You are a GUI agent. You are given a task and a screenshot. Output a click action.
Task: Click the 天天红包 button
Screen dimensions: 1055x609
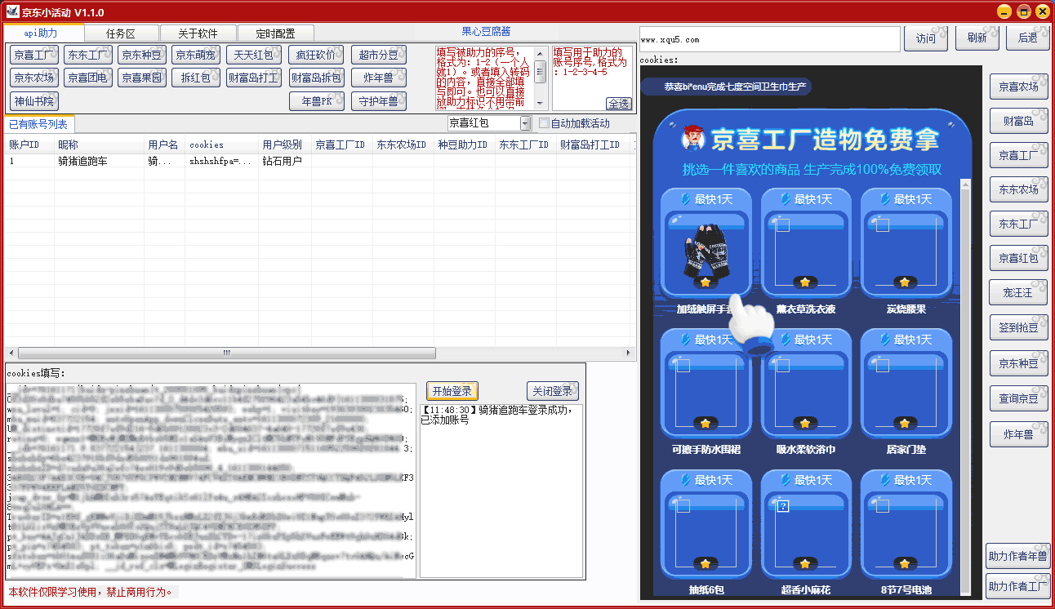point(254,56)
